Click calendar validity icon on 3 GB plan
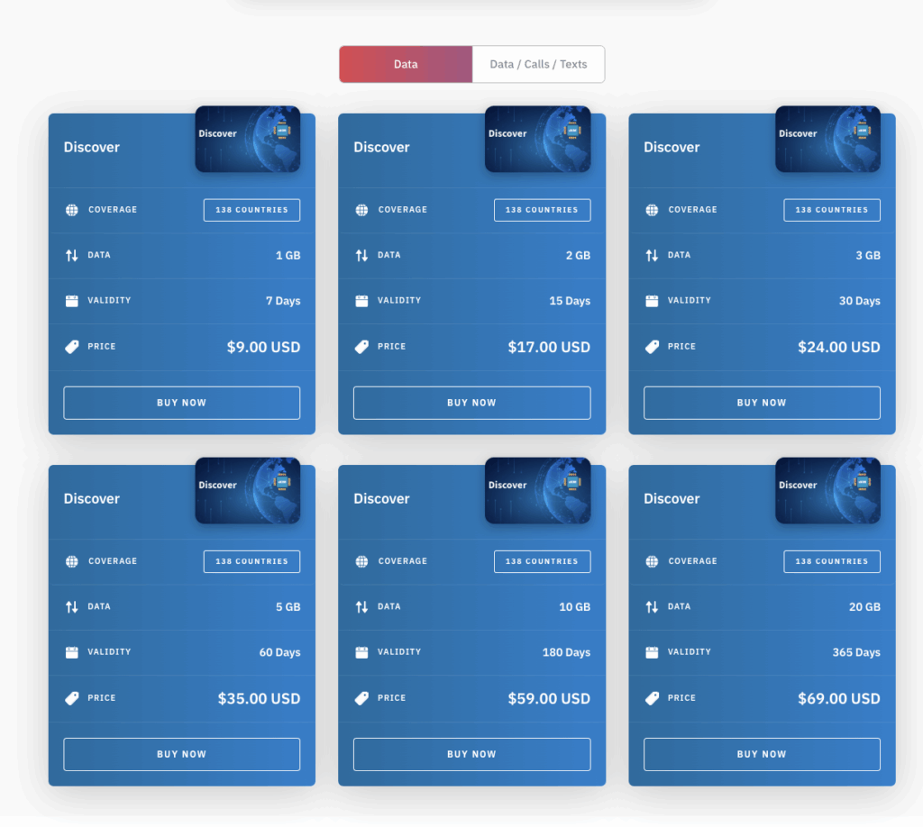This screenshot has height=827, width=923. (x=652, y=301)
